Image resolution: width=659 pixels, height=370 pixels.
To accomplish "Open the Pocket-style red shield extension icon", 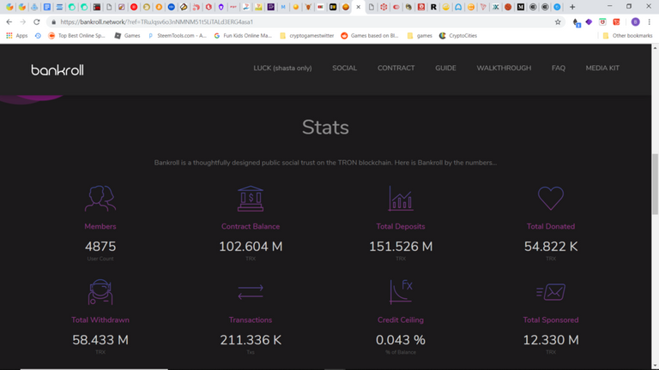I will coord(602,21).
